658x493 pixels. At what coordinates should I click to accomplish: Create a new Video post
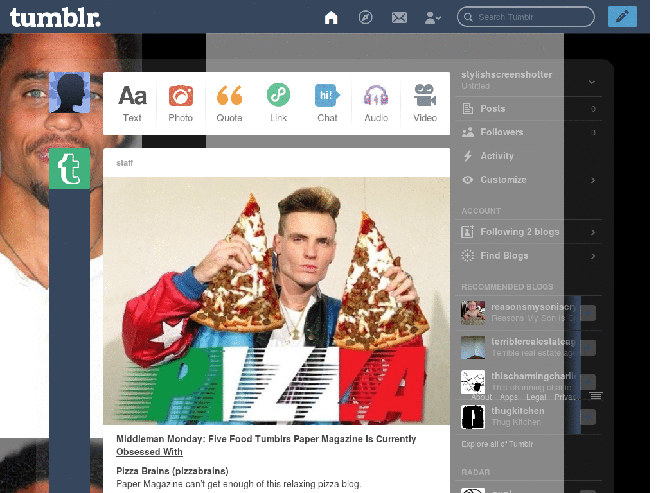click(425, 103)
